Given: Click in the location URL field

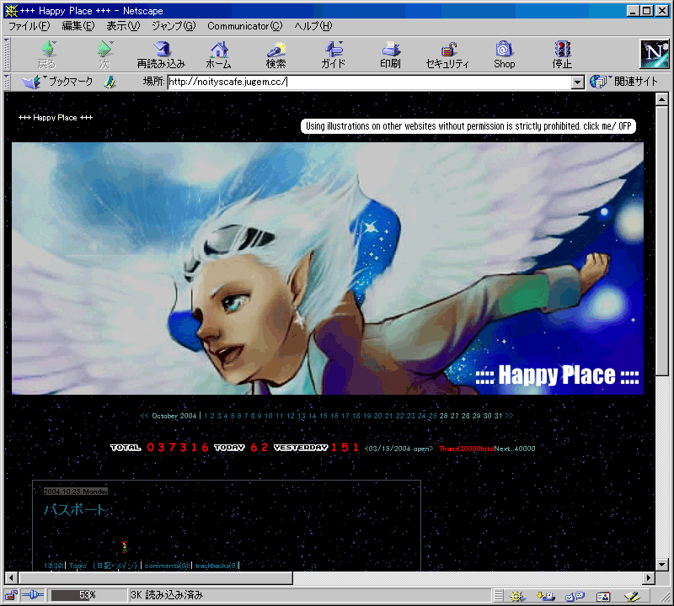Looking at the screenshot, I should point(370,82).
